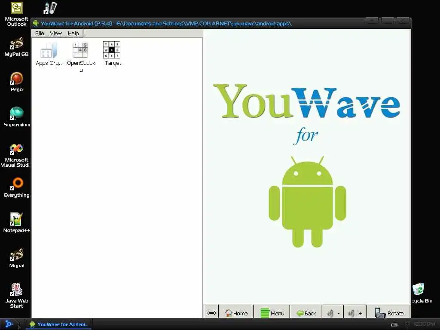Activate YouWave for Android taskbar button
This screenshot has height=330, width=440.
point(58,324)
